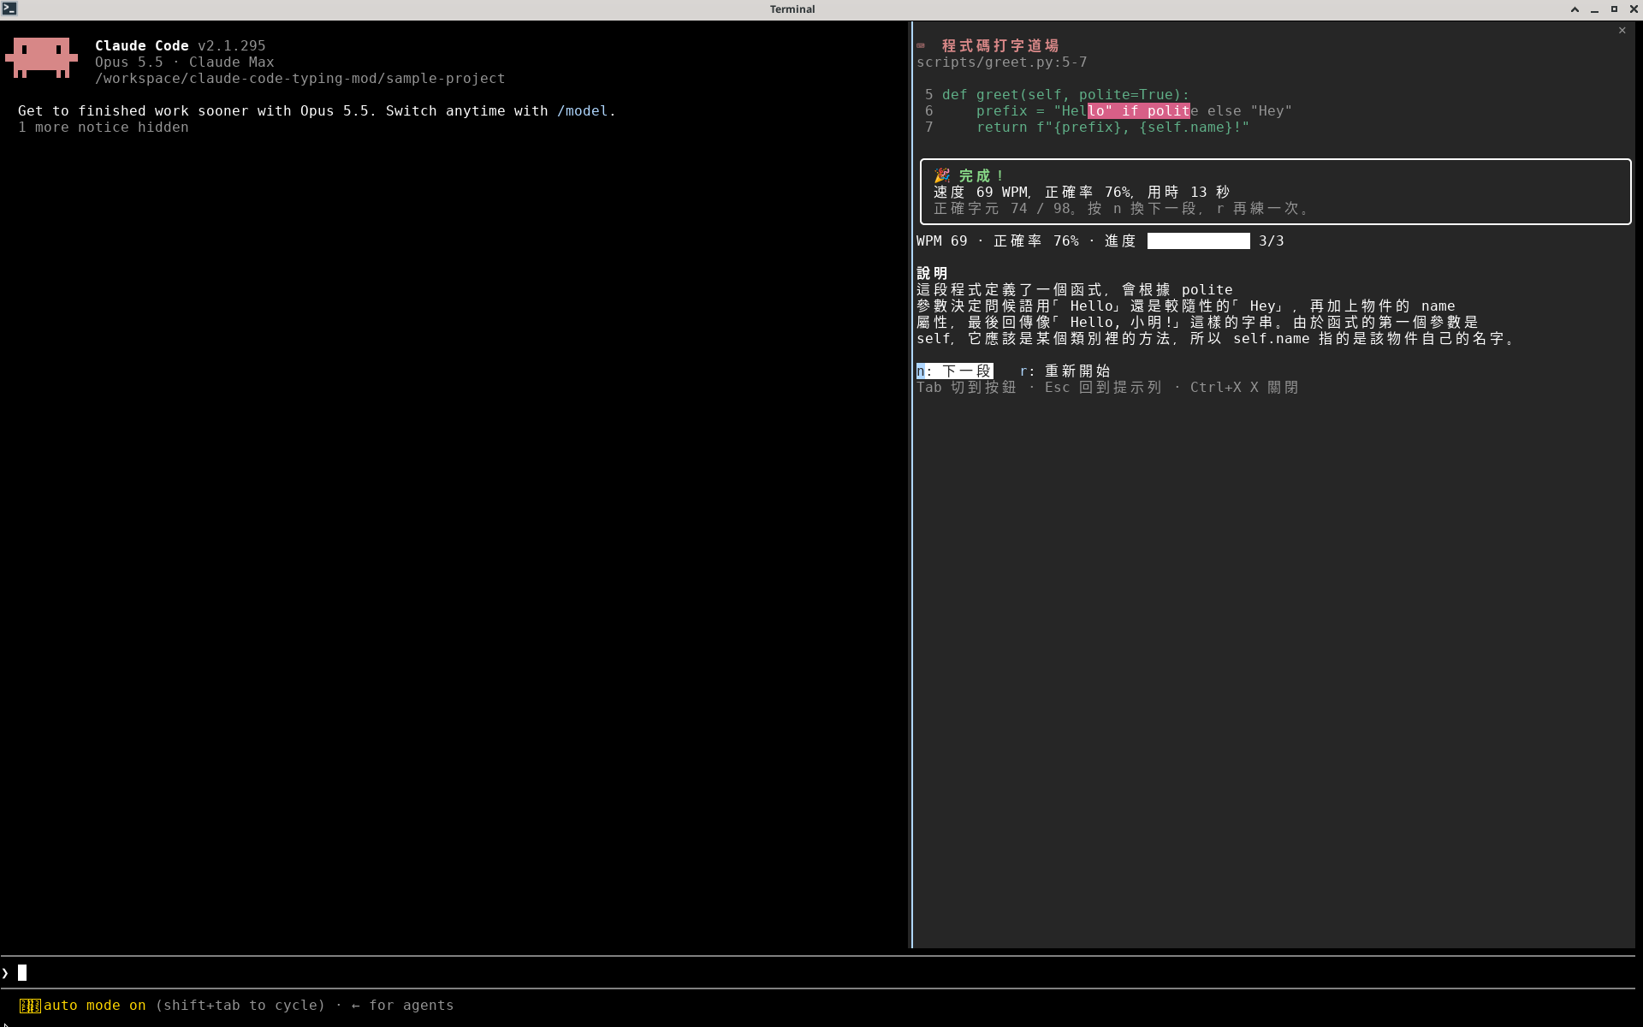Click 'Opus 5.5 · Claude Max' model line
The height and width of the screenshot is (1027, 1643).
[x=185, y=62]
